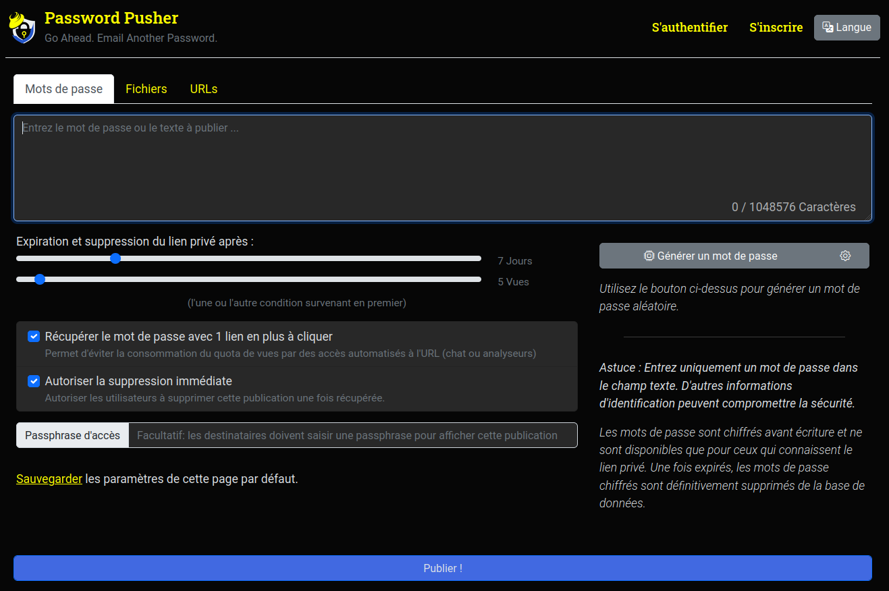The width and height of the screenshot is (889, 591).
Task: Click the dice icon inside the generate button
Action: tap(649, 256)
